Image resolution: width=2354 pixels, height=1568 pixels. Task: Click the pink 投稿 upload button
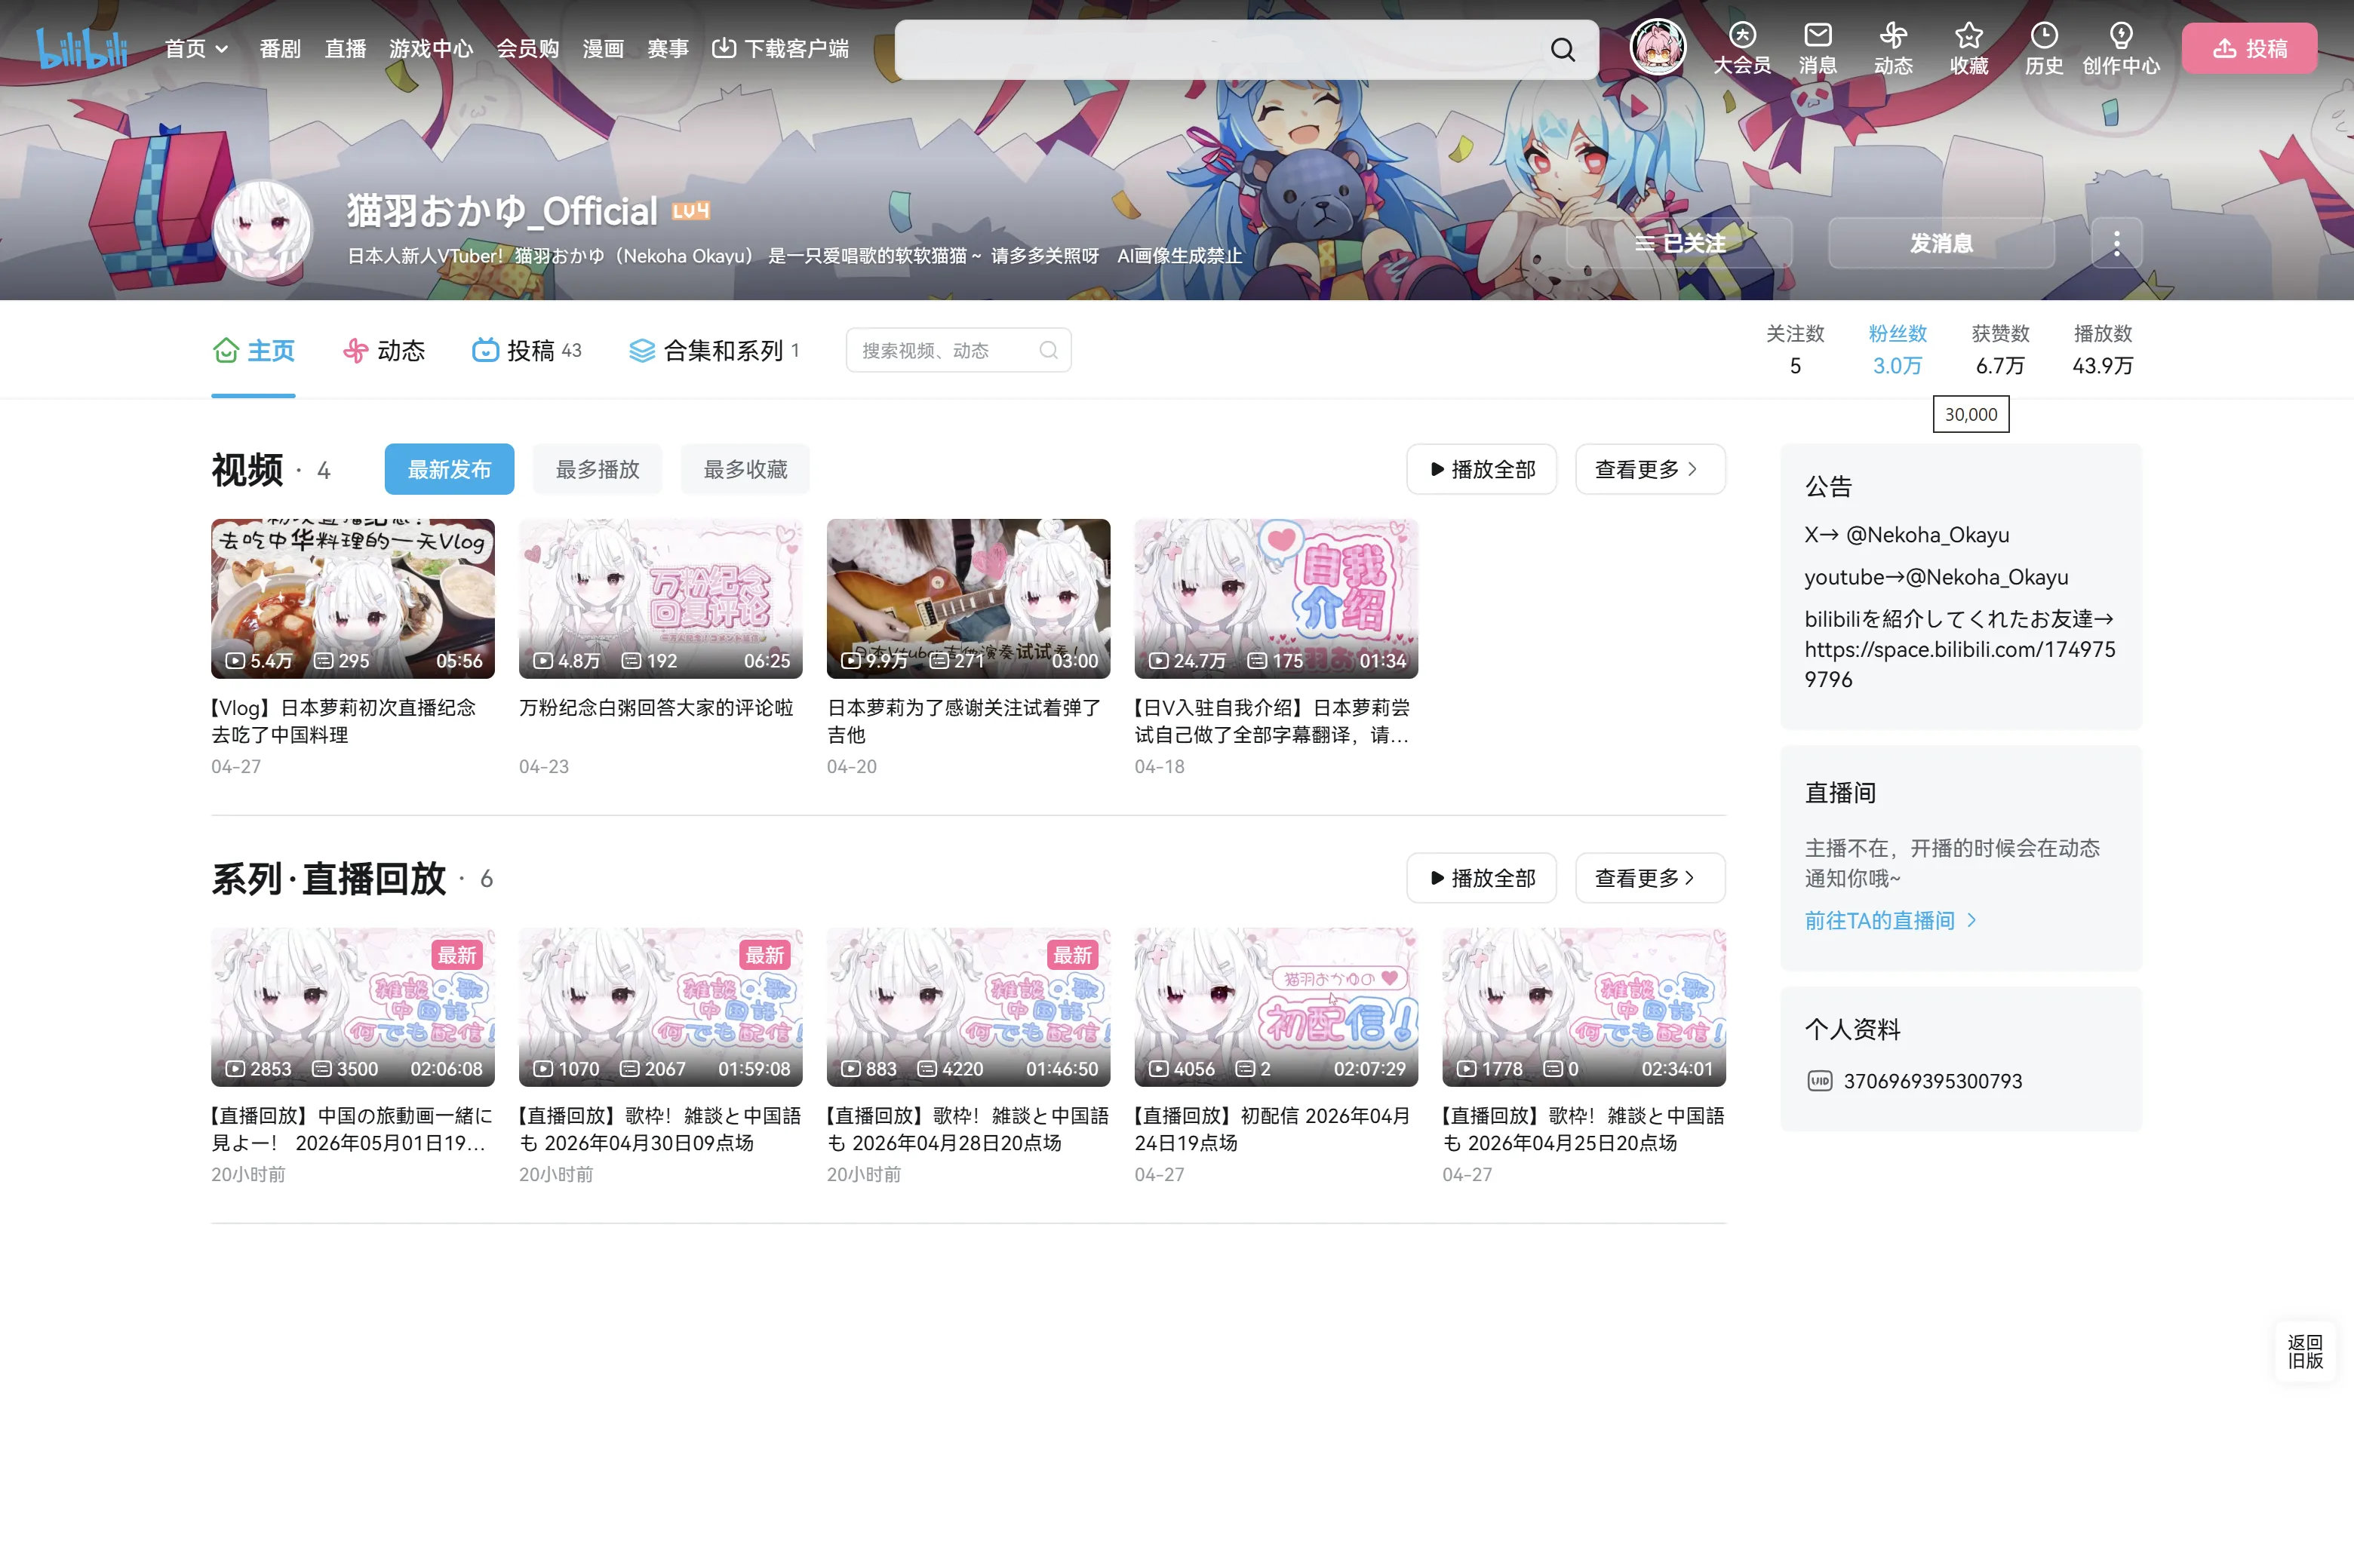point(2249,48)
